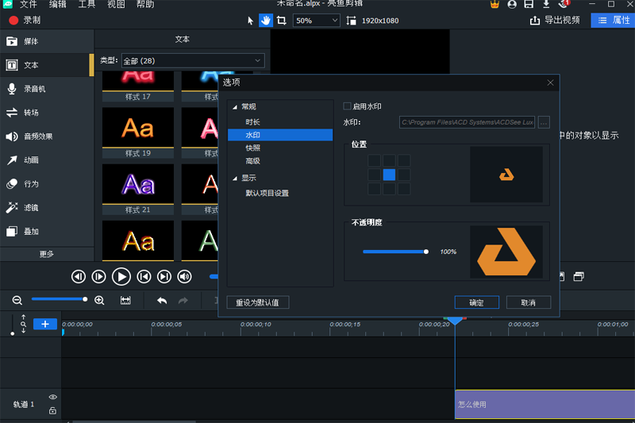
Task: Click the undo arrow icon
Action: [162, 300]
